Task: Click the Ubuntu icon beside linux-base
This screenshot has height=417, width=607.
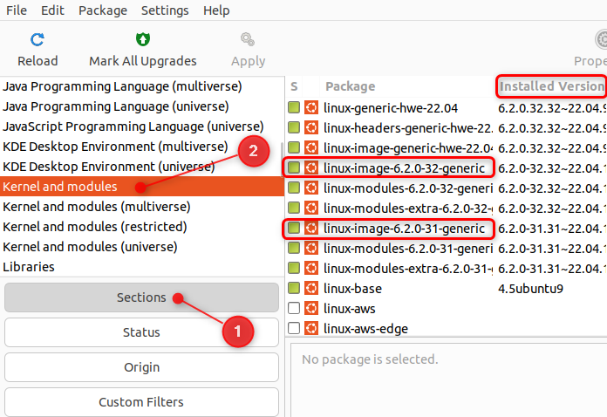Action: [x=311, y=288]
